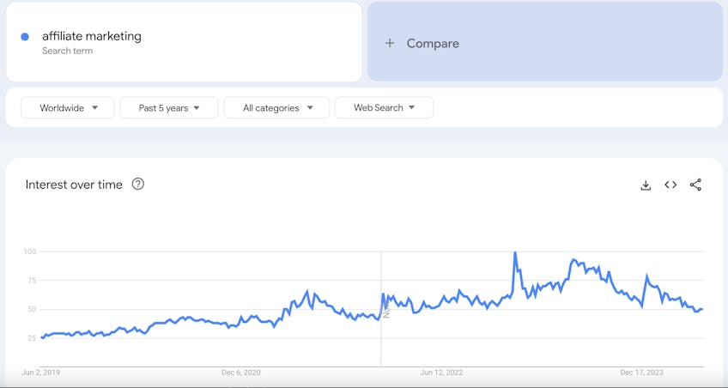Click the plus icon in Compare
The height and width of the screenshot is (388, 728).
tap(390, 43)
